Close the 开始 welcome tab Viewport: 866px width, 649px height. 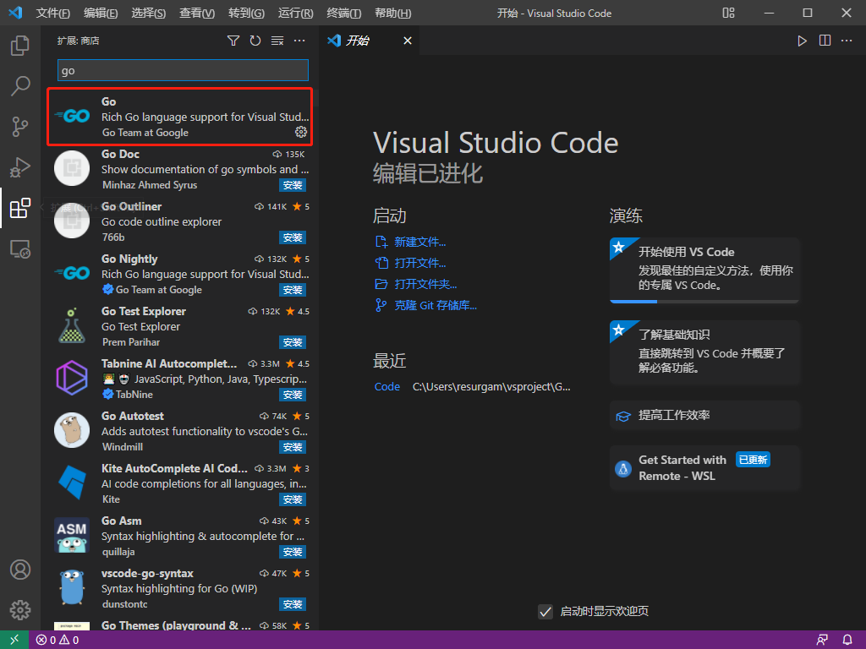tap(408, 41)
